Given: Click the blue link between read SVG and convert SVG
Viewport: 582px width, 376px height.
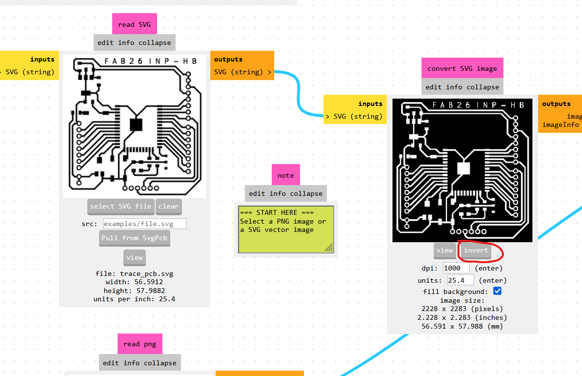Looking at the screenshot, I should coord(298,93).
